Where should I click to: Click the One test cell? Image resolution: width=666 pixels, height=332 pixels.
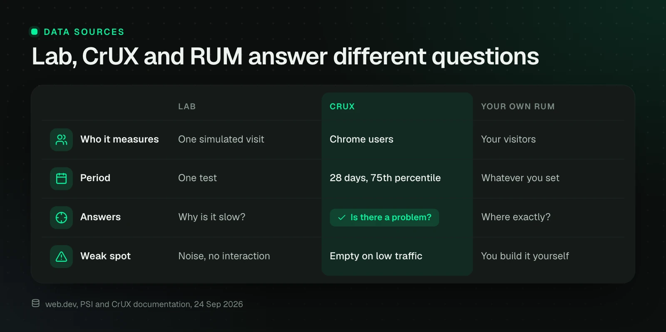[x=197, y=178]
